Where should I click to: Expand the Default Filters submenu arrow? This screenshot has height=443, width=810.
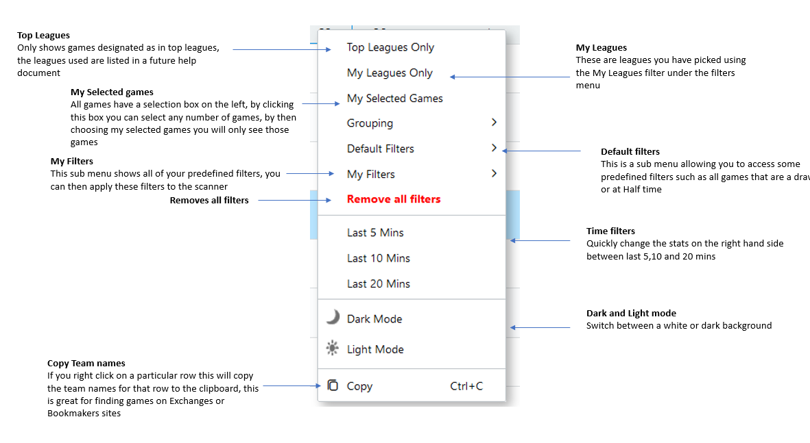(494, 148)
